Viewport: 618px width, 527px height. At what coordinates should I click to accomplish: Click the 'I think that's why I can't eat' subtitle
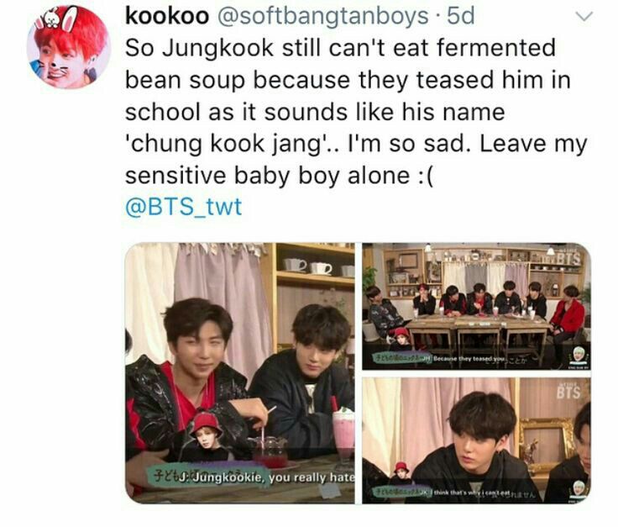tap(471, 493)
